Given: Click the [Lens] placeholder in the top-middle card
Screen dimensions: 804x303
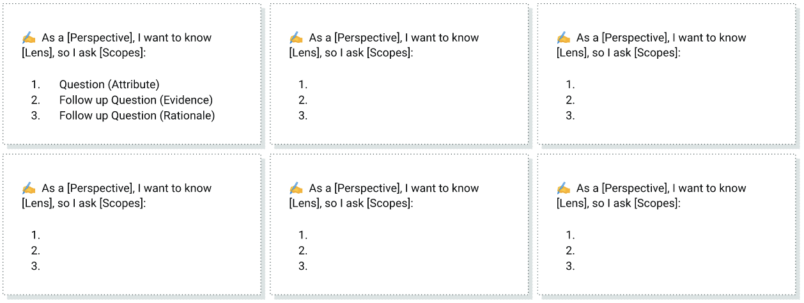Looking at the screenshot, I should (304, 52).
